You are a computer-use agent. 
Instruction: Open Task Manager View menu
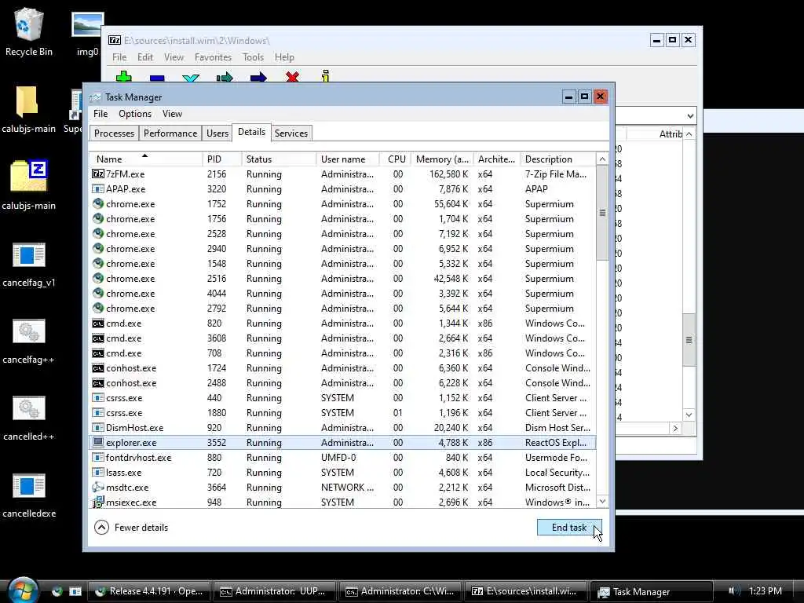172,114
